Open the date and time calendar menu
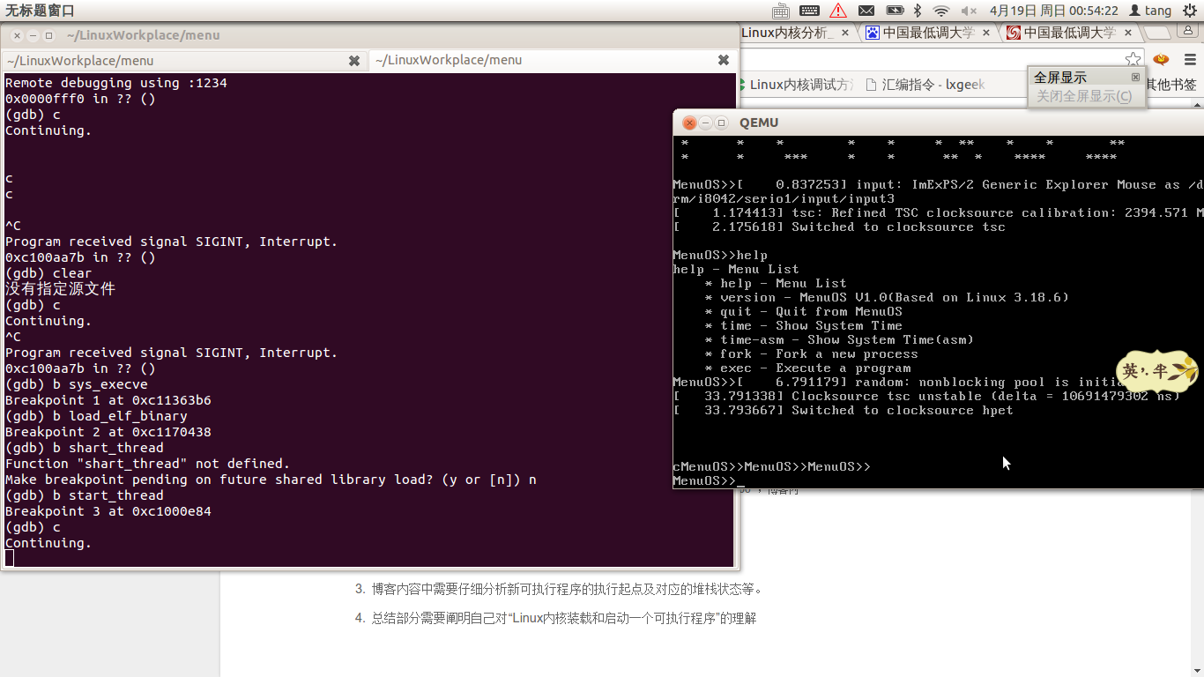This screenshot has width=1204, height=677. (1053, 11)
